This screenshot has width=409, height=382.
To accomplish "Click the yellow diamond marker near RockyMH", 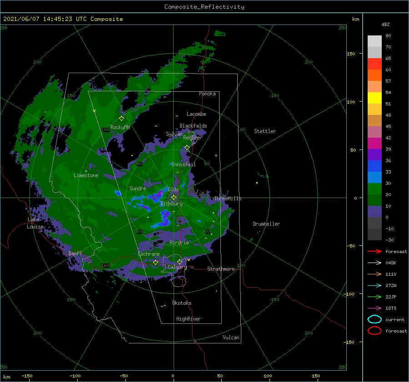I will (121, 119).
